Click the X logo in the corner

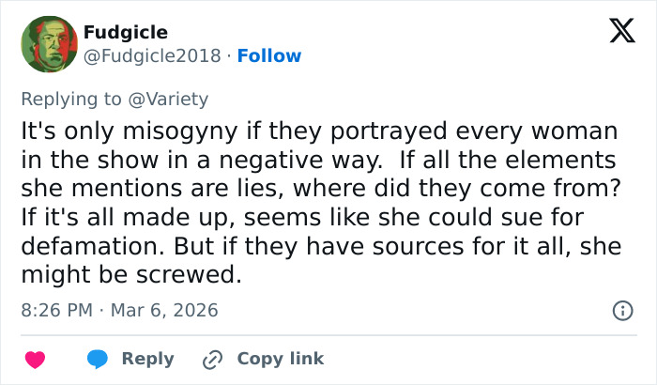point(621,33)
